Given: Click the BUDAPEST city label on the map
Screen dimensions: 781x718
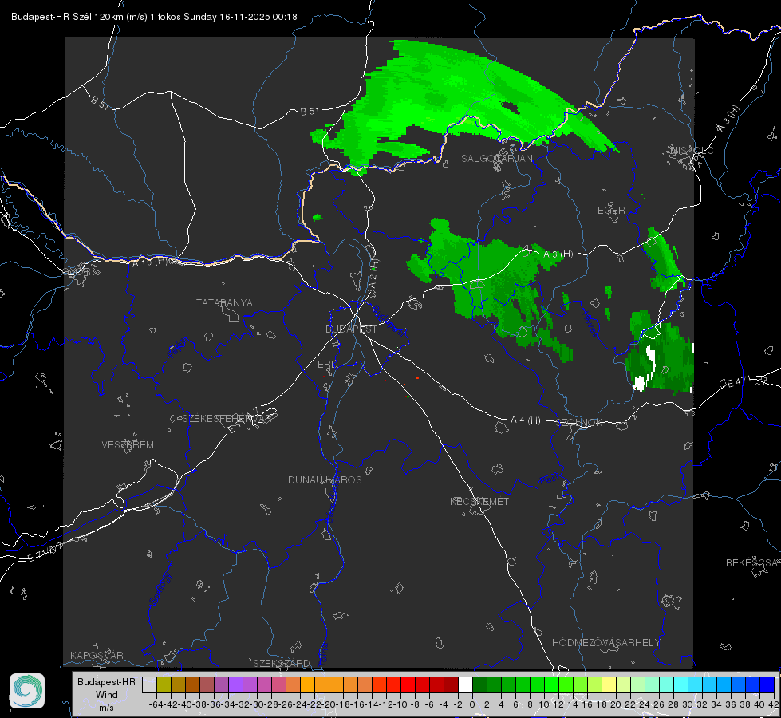Looking at the screenshot, I should [351, 329].
